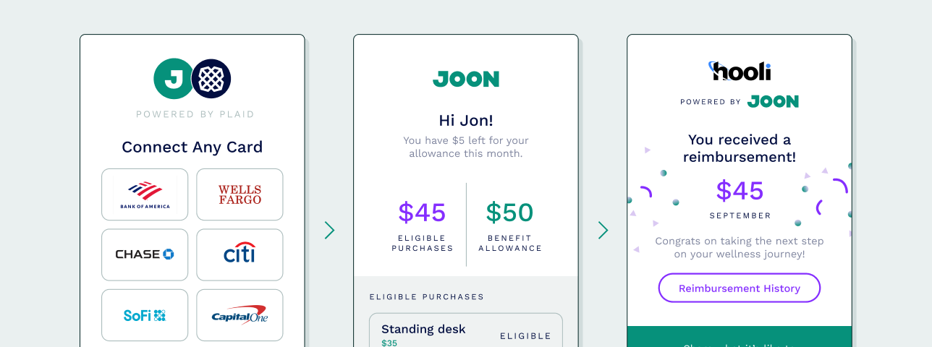This screenshot has height=347, width=932.
Task: Click the $45 September reimbursement amount
Action: [x=740, y=191]
